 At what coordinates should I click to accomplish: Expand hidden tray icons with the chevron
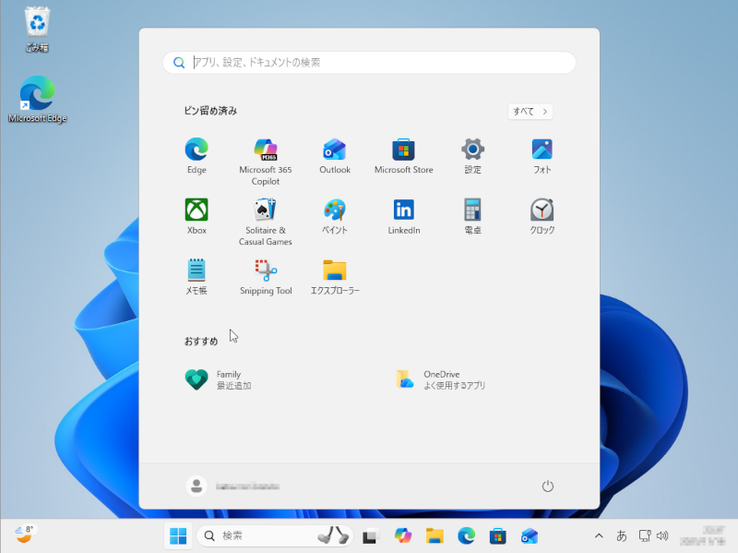coord(599,535)
